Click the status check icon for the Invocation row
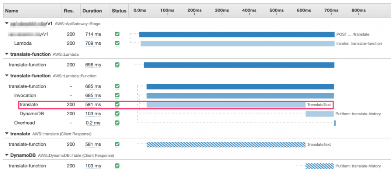Screen dimensions: 391x178 point(117,96)
